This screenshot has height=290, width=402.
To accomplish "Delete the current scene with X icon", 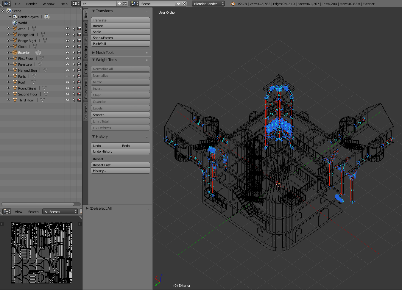I will coord(184,4).
